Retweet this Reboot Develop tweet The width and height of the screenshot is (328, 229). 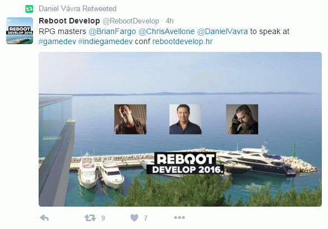tap(90, 218)
